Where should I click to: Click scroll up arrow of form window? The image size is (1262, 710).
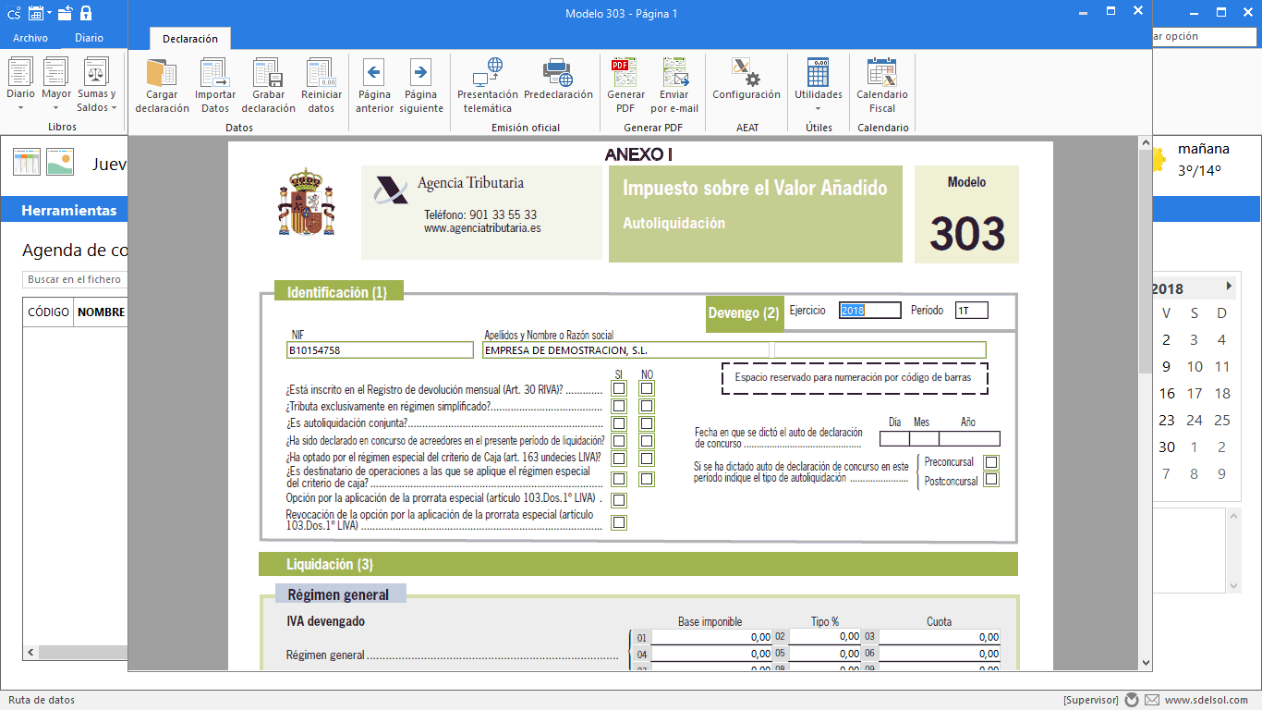[x=1146, y=145]
